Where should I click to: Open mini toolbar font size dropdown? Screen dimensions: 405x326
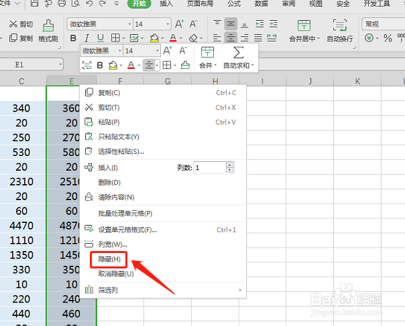click(x=158, y=51)
